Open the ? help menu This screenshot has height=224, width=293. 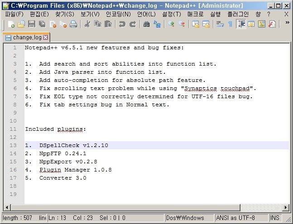point(269,14)
